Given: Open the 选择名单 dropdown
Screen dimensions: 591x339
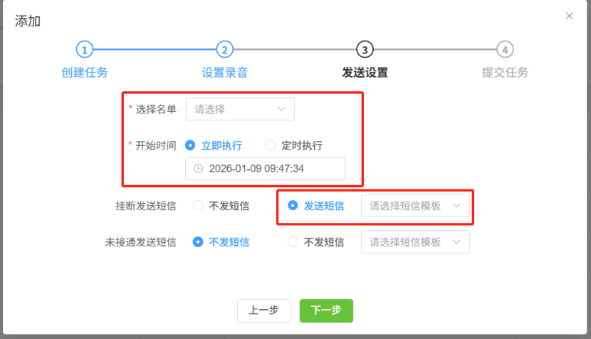Looking at the screenshot, I should point(240,109).
